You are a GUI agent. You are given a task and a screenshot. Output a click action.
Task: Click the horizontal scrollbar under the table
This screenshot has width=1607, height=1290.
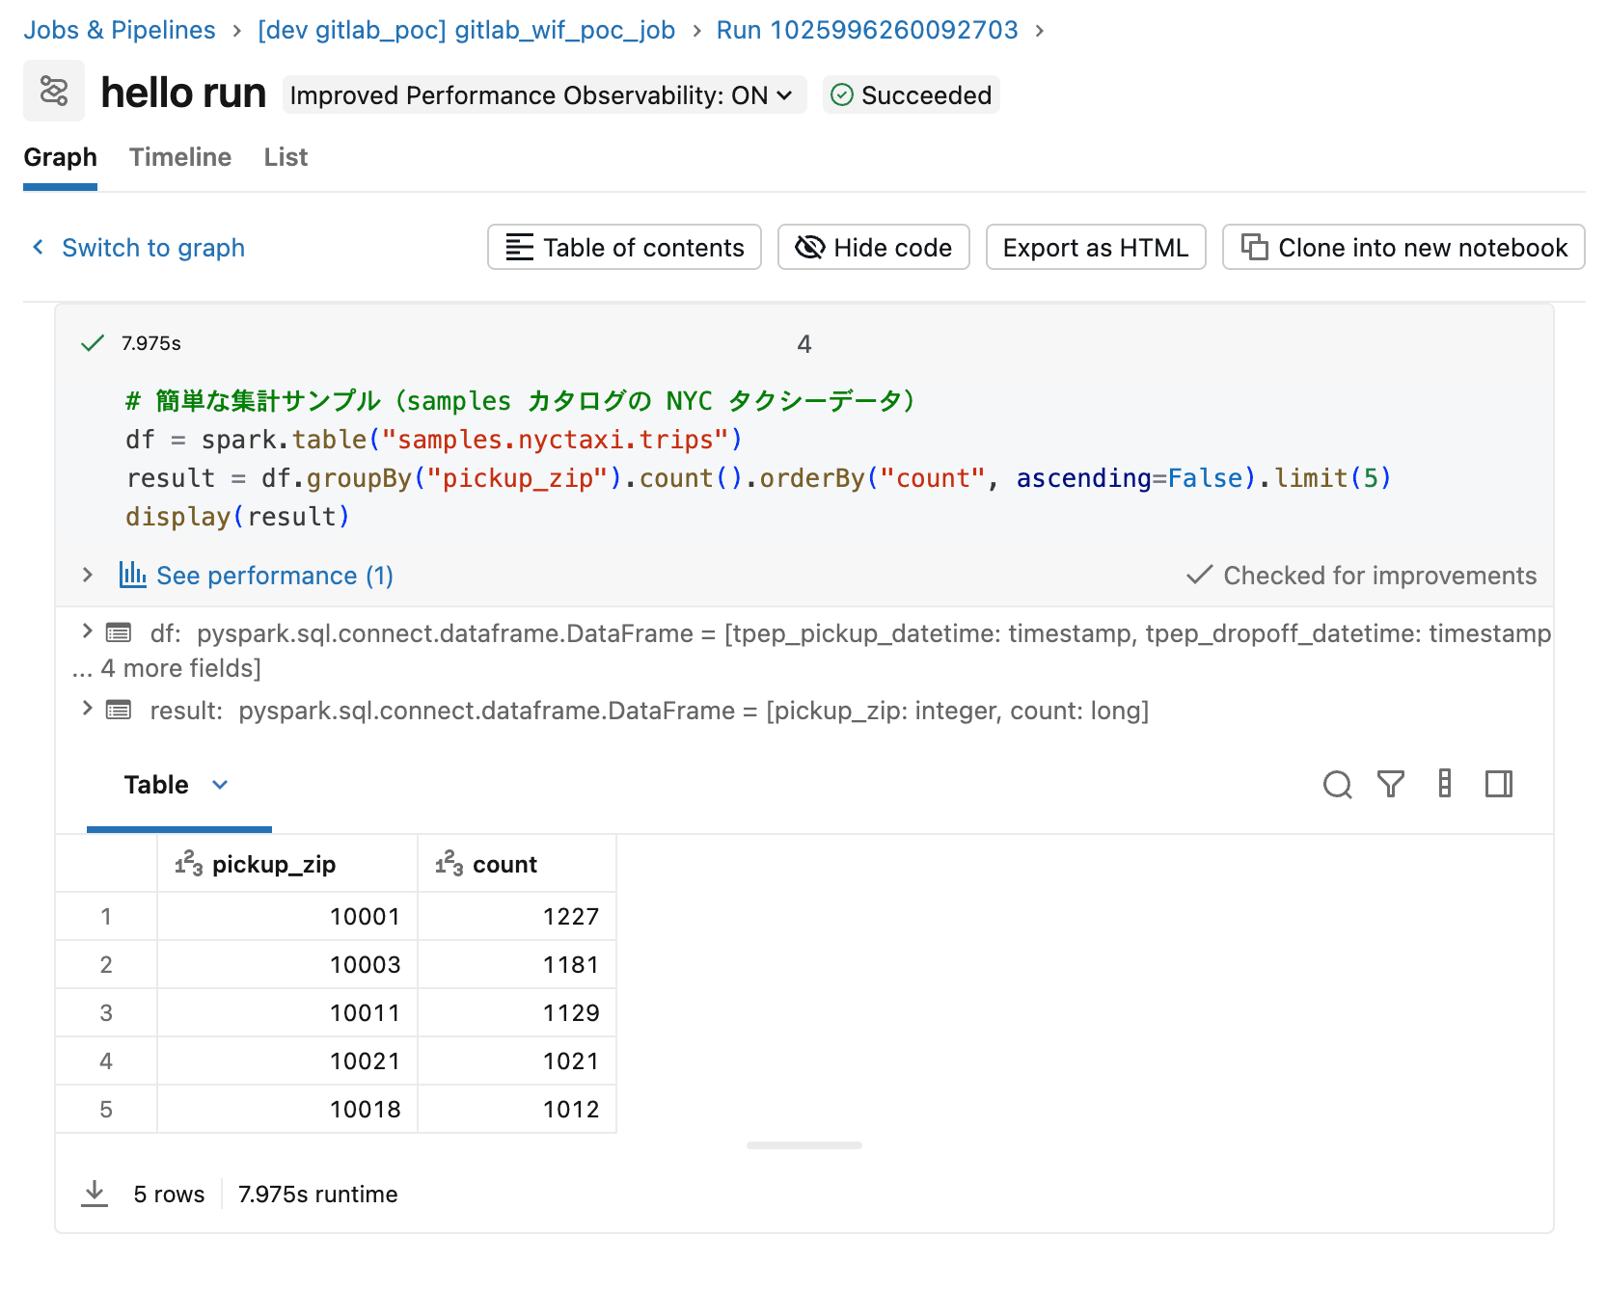804,1145
